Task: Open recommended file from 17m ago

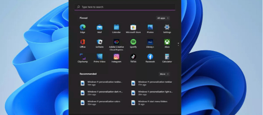Action: point(152,83)
